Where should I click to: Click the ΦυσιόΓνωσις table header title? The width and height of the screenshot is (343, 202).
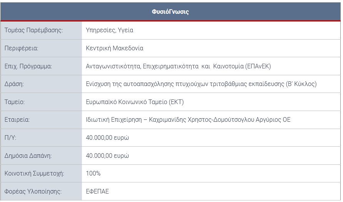point(170,12)
